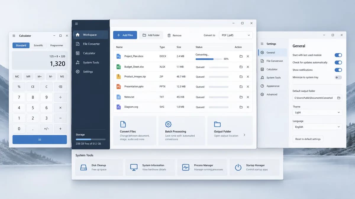Click the Diagram.svg file icon

[x=119, y=107]
